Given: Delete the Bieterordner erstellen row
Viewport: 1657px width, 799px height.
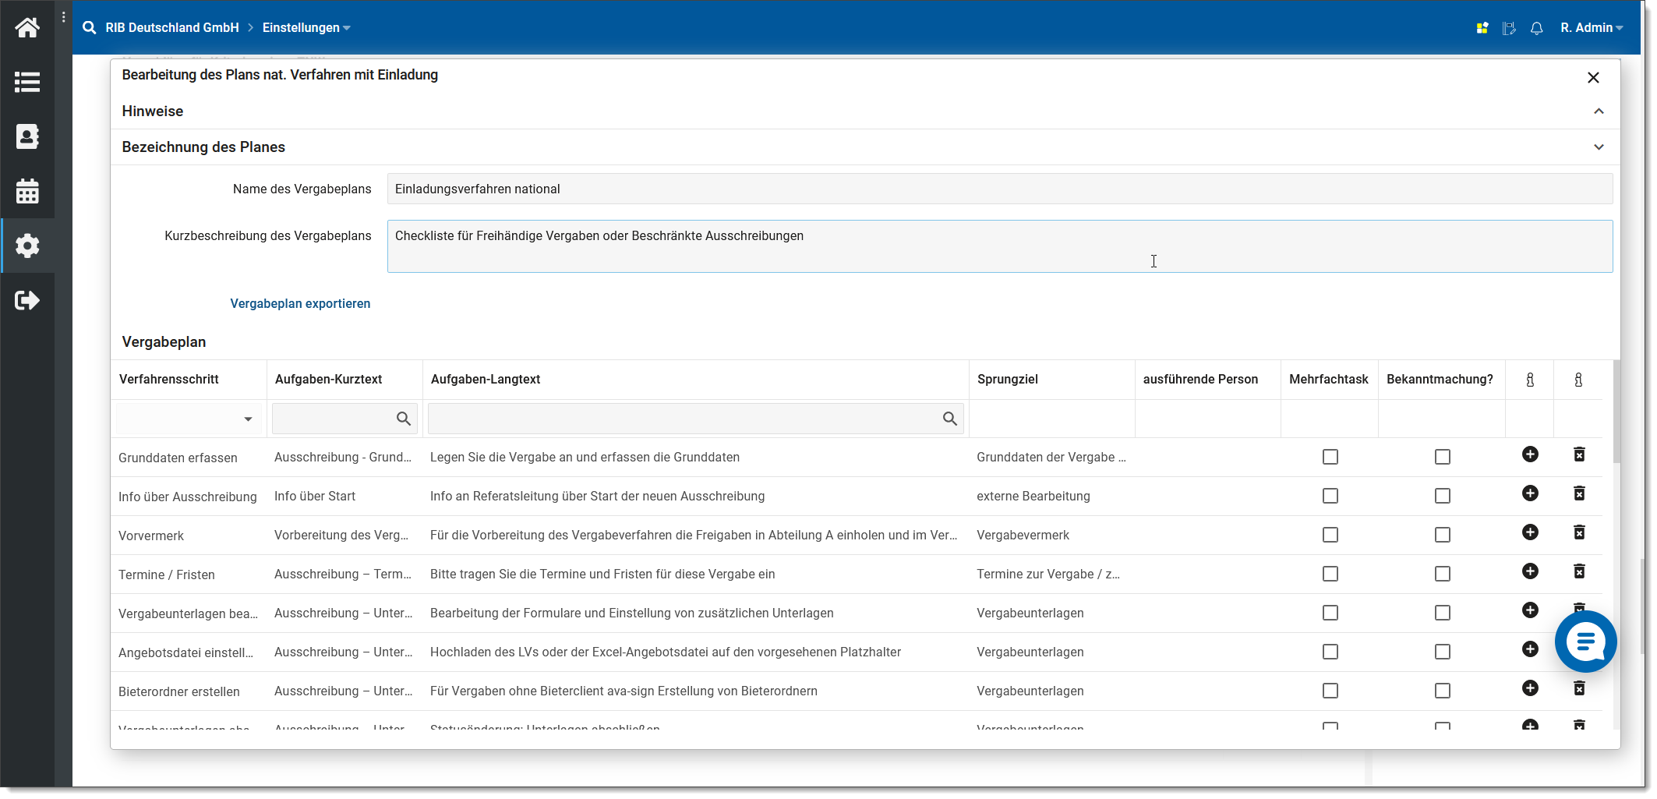Looking at the screenshot, I should click(1579, 688).
